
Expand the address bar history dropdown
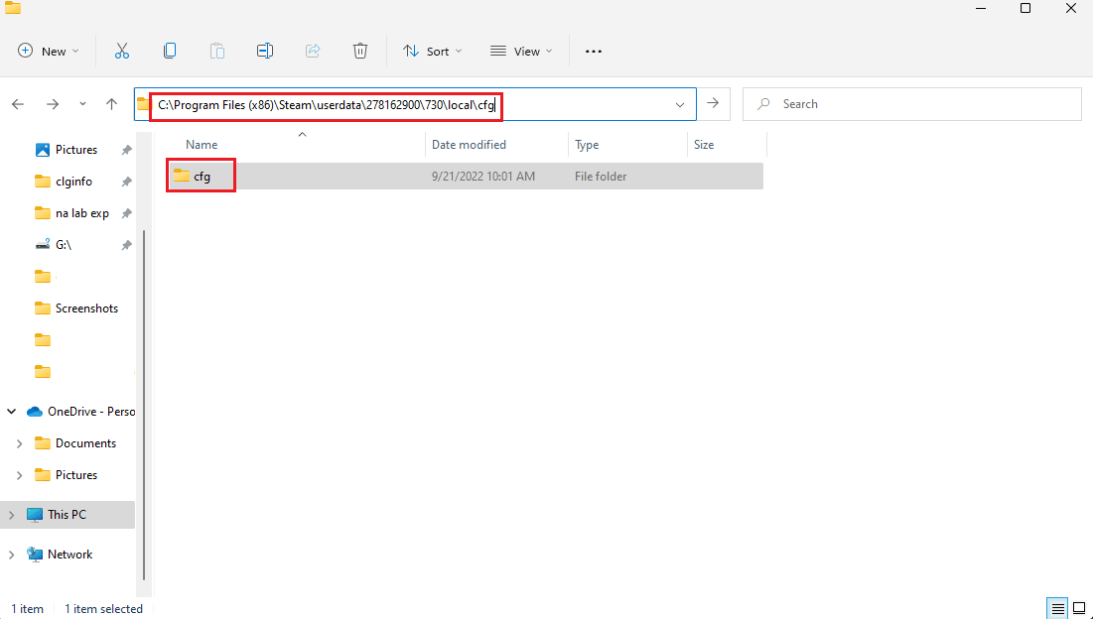680,104
